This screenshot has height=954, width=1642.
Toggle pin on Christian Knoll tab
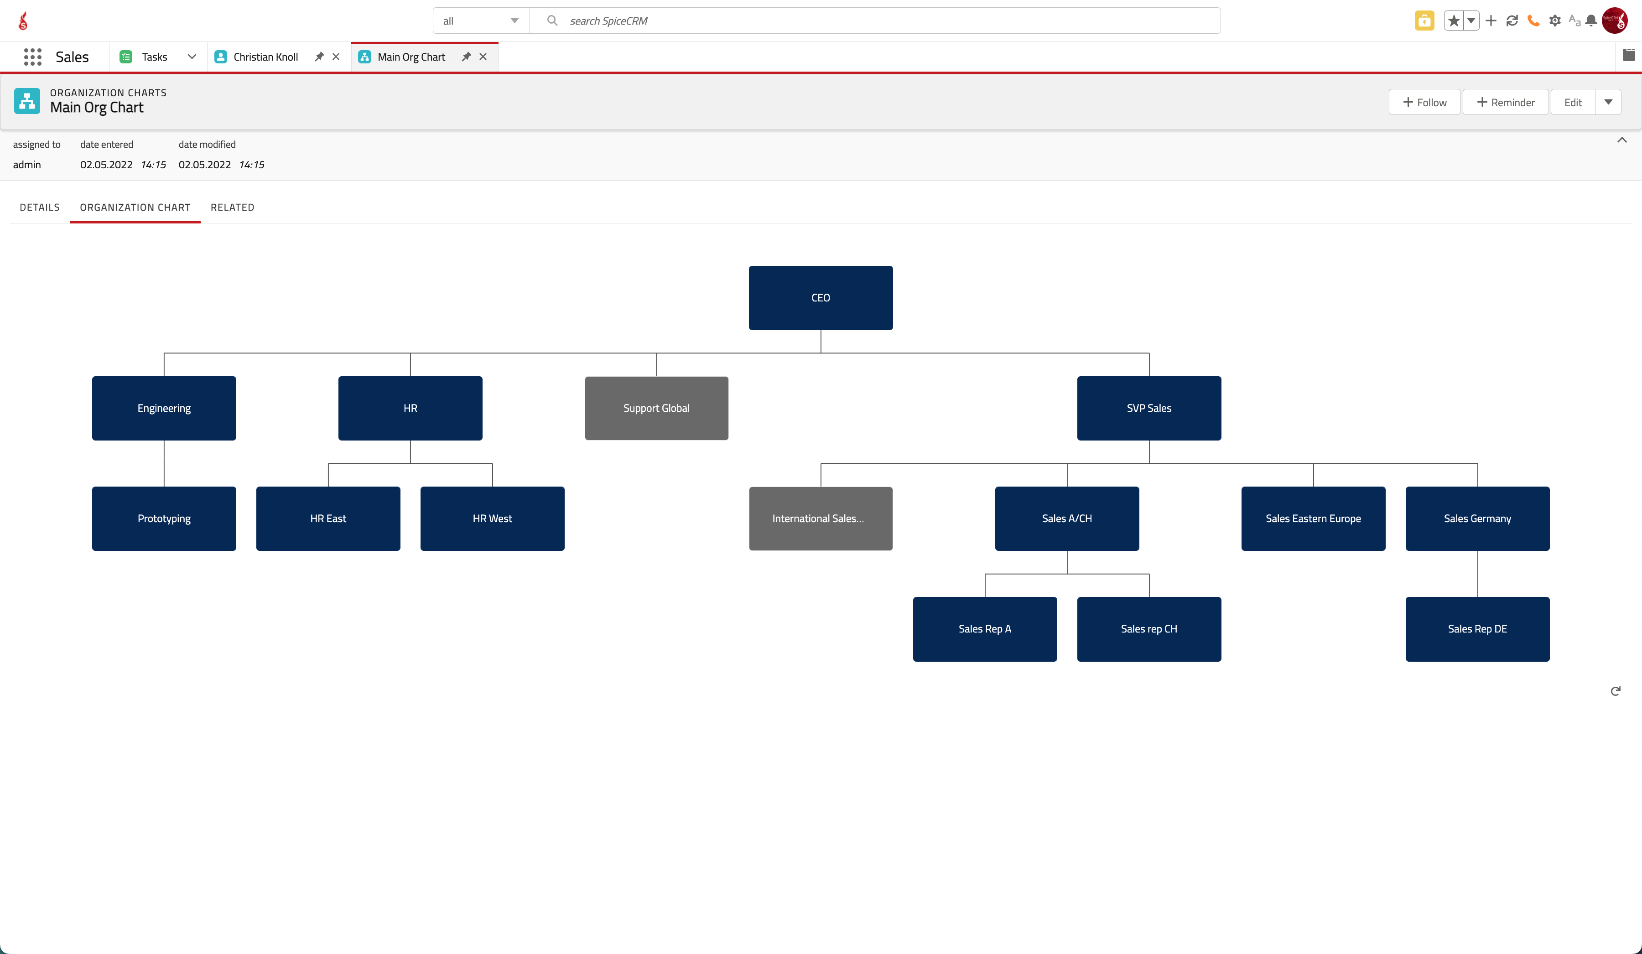319,57
